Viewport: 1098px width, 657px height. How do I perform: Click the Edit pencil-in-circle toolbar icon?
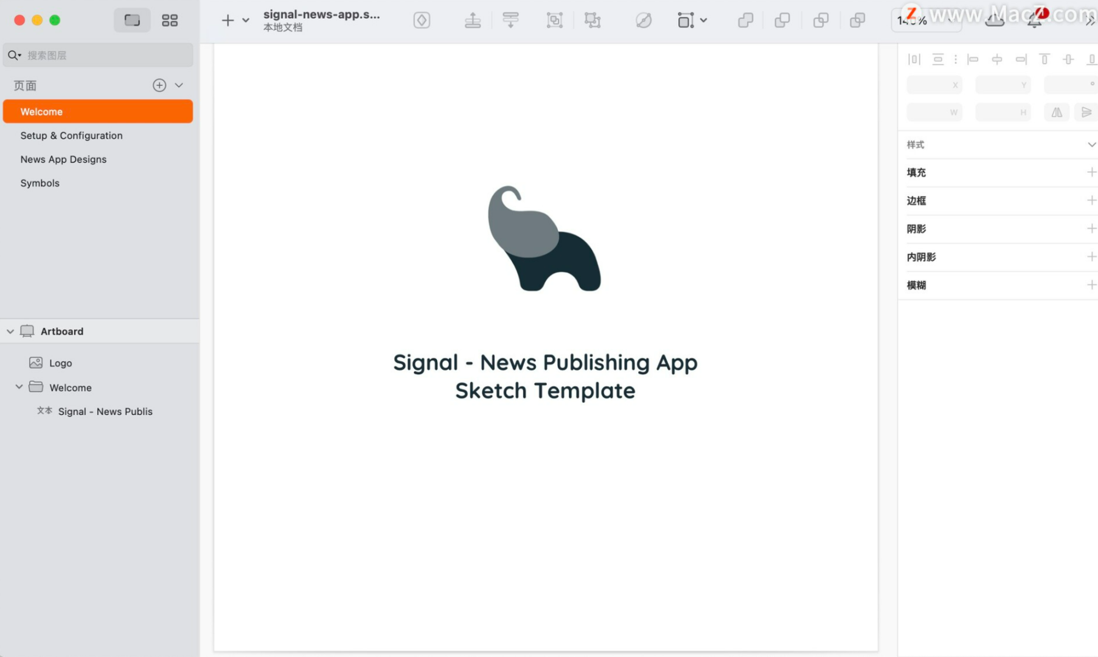tap(644, 21)
